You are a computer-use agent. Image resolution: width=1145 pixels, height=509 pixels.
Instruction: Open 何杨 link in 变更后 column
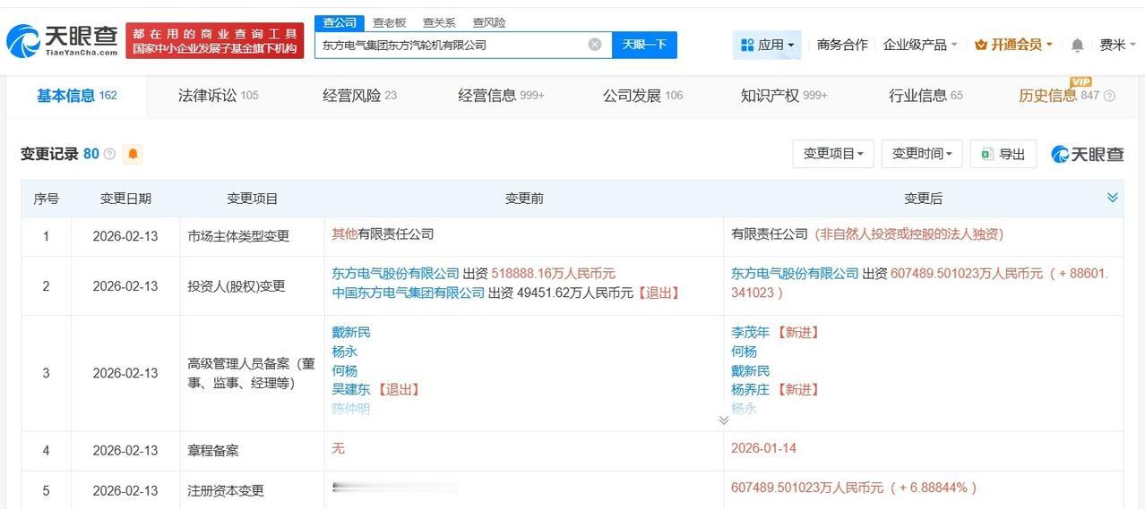coord(744,352)
